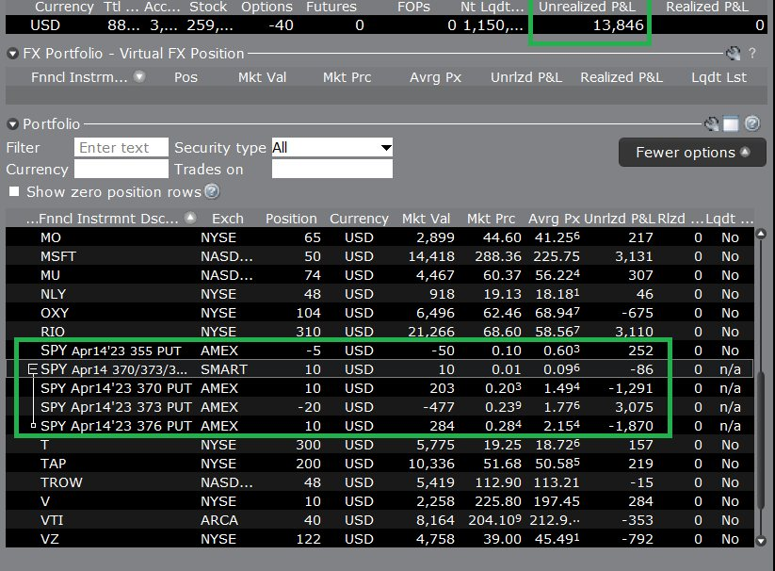
Task: Enable Show zero position rows checkbox
Action: pyautogui.click(x=14, y=191)
